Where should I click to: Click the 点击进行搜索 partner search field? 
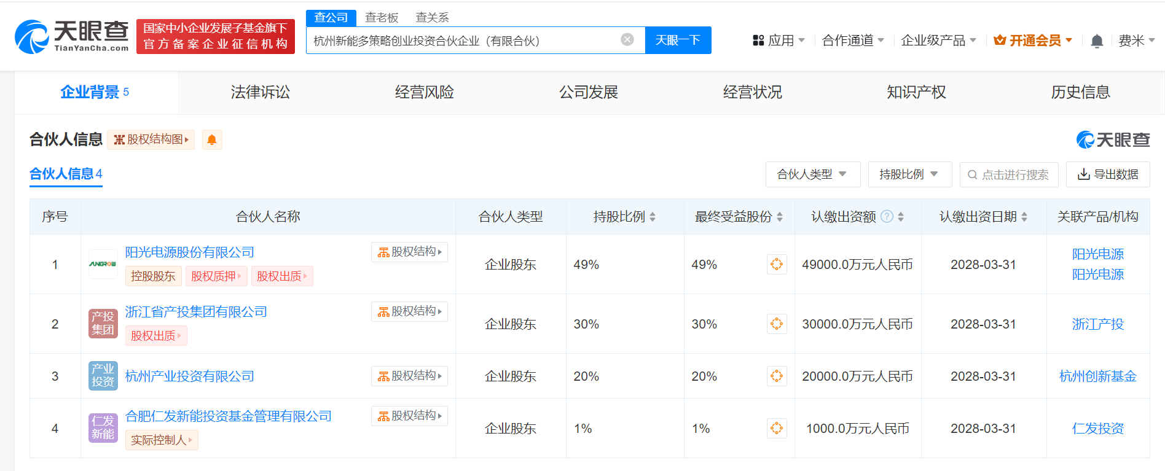(x=1009, y=175)
